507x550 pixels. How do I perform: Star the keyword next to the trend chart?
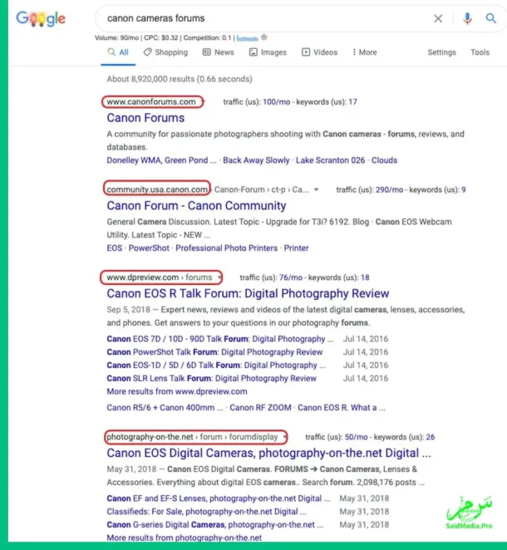(264, 37)
